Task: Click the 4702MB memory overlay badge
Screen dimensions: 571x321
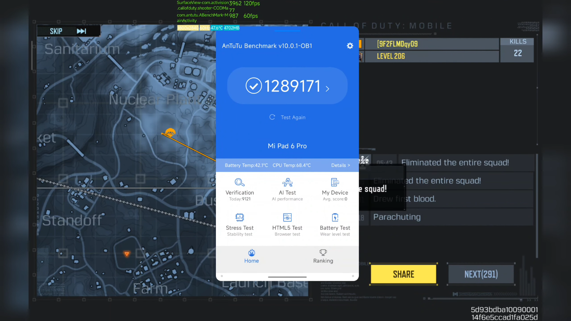Action: pos(231,28)
